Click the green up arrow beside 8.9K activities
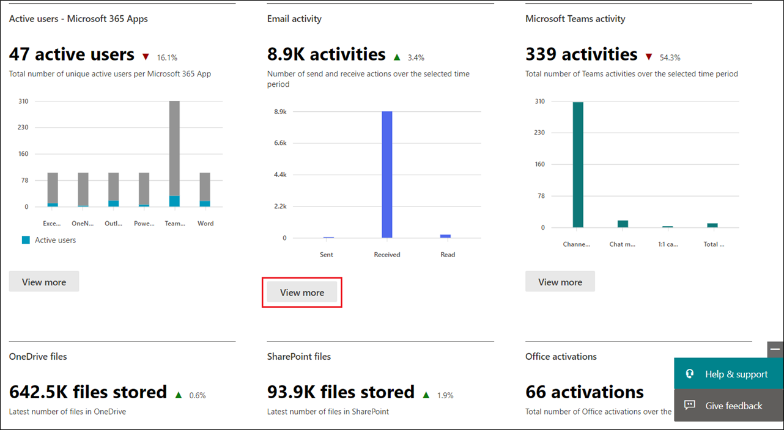This screenshot has width=784, height=430. click(x=397, y=57)
